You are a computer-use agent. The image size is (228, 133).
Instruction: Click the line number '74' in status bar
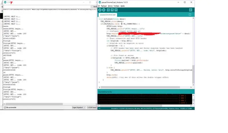(x=99, y=108)
